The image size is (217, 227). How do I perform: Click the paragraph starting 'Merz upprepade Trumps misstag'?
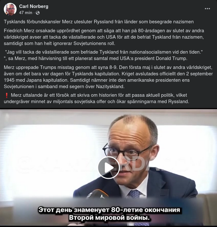(108, 77)
